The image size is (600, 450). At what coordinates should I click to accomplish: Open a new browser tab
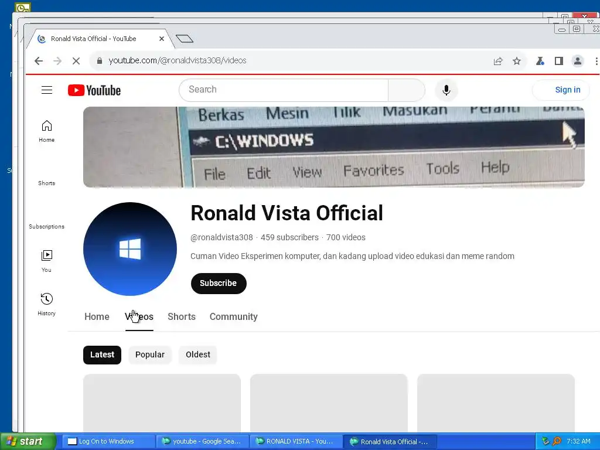tap(185, 39)
